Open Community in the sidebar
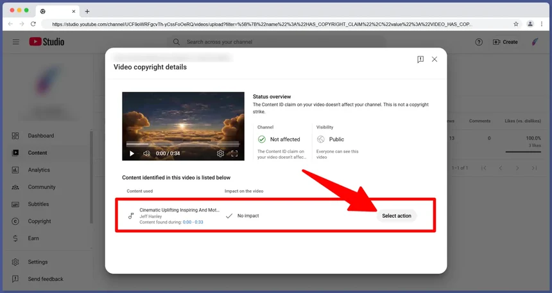The height and width of the screenshot is (293, 552). click(x=42, y=187)
